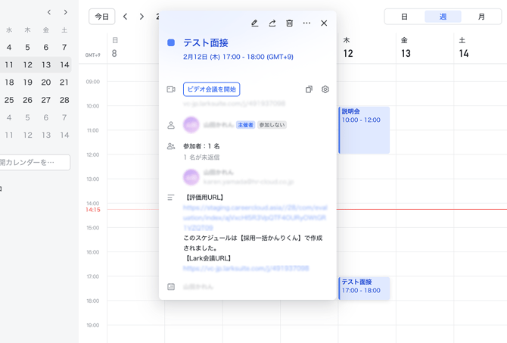Open the 評価用URL link in the description
The height and width of the screenshot is (343, 507).
coord(254,217)
